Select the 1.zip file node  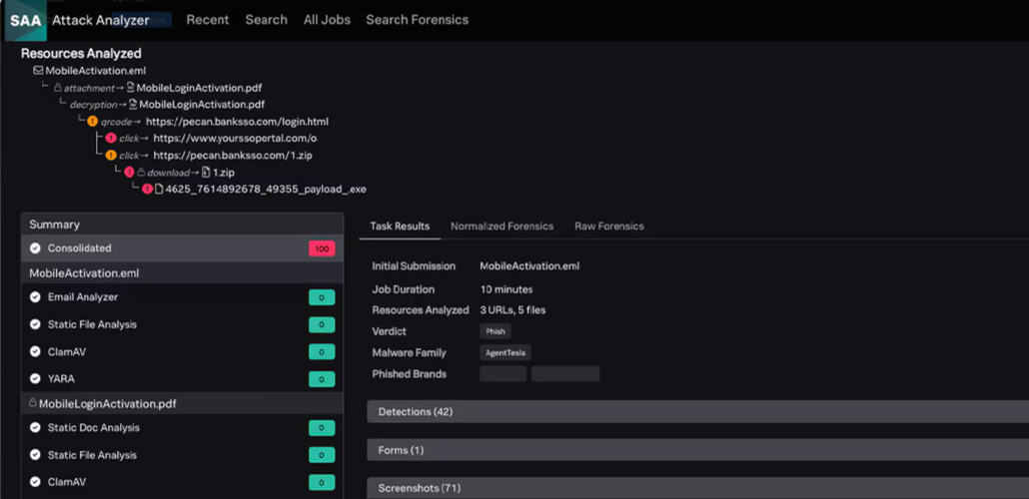pyautogui.click(x=224, y=173)
